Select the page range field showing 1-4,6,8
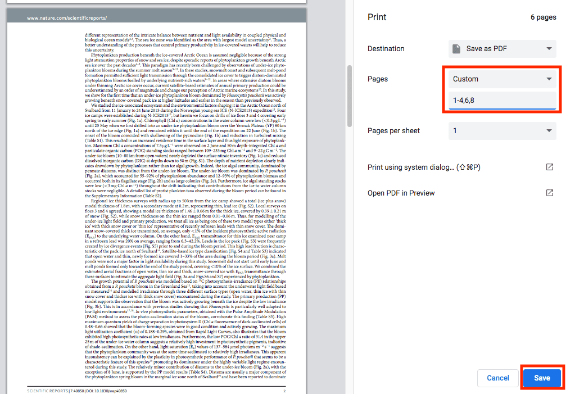This screenshot has height=394, width=566. pyautogui.click(x=502, y=99)
